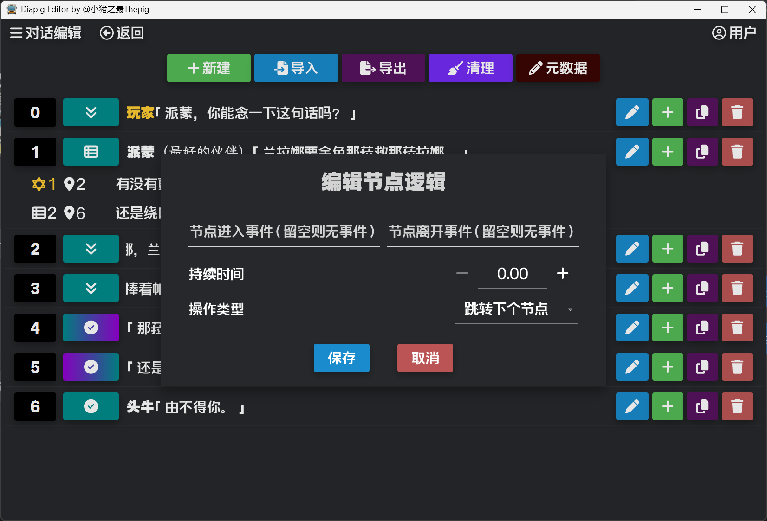Click the 节点进入事件 input field

click(x=284, y=232)
